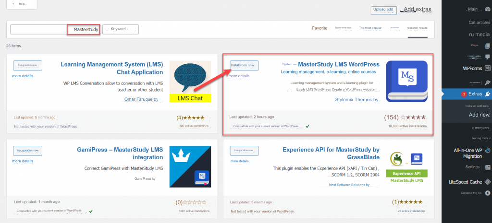
Task: Open more details for LMS Chat Application
Action: tap(23, 76)
